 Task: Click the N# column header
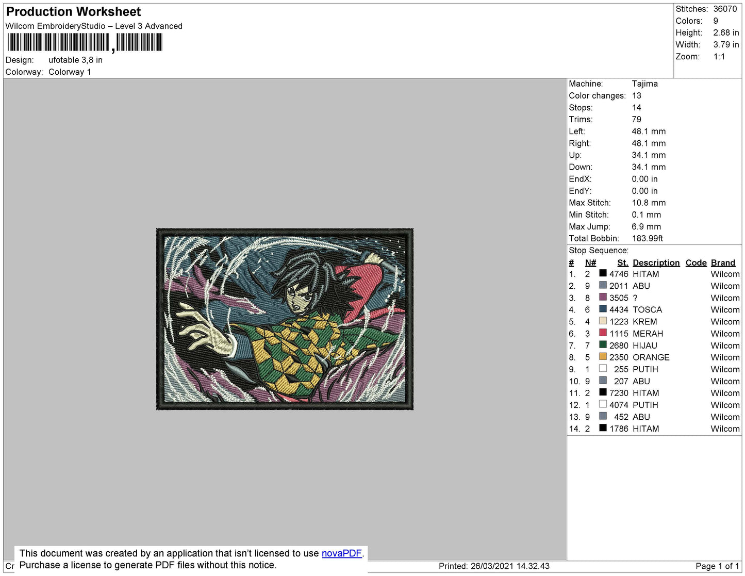pyautogui.click(x=590, y=262)
